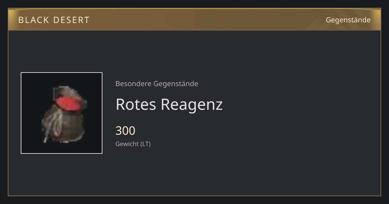Click the Rotes Reagenz heading
The height and width of the screenshot is (204, 389).
pos(169,104)
